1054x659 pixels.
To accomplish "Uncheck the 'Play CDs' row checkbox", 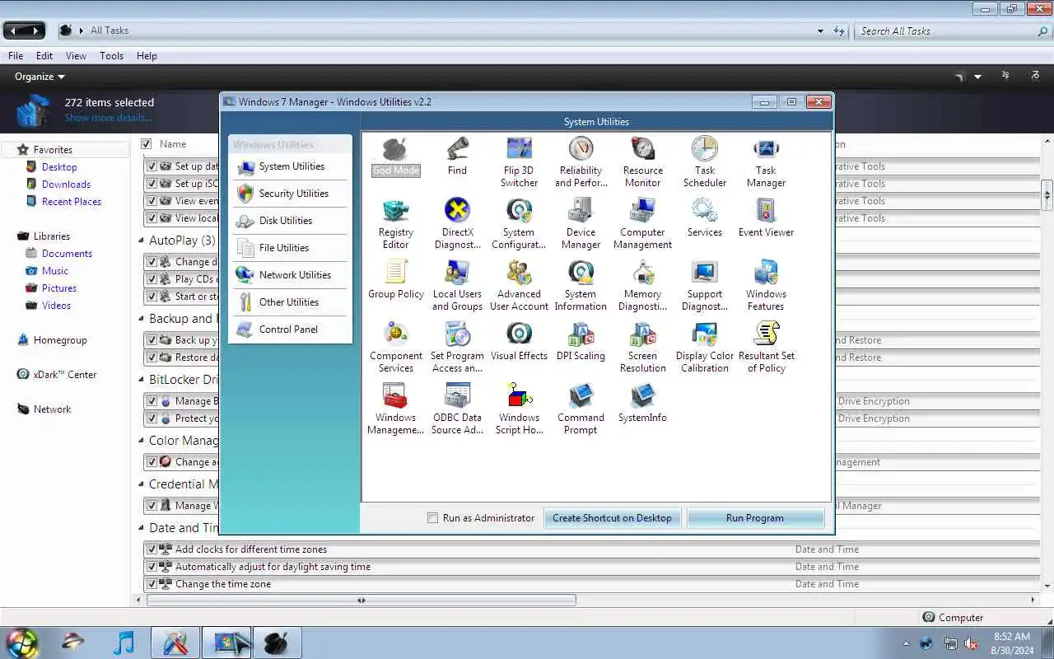I will point(152,279).
